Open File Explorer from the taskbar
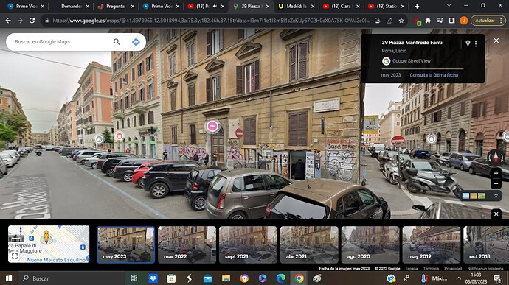 226,278
